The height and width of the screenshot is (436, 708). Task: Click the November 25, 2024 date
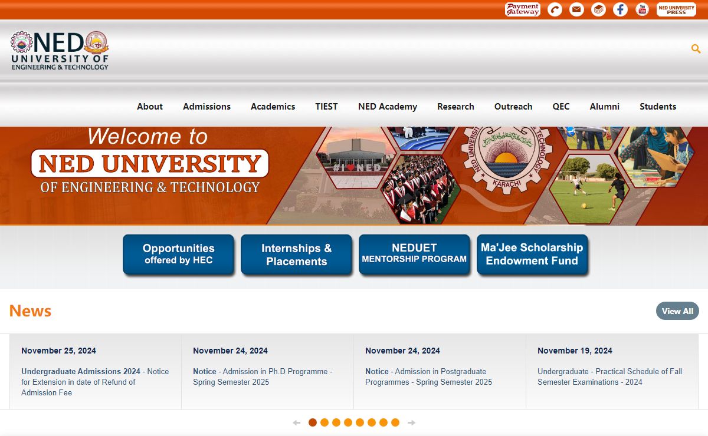58,351
